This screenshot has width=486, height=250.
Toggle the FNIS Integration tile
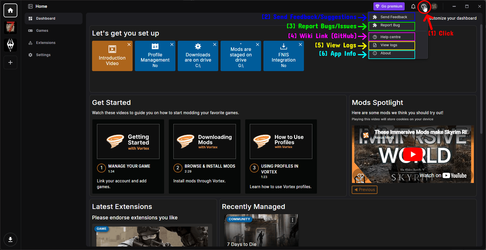(284, 56)
